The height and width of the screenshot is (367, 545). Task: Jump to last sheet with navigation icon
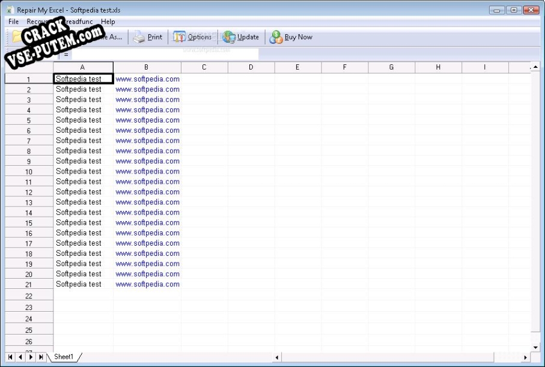tap(41, 356)
